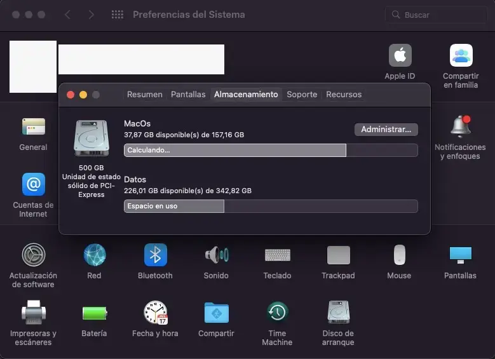Open Compartir en familia pane
Viewport: 495px width, 359px height.
[x=461, y=55]
